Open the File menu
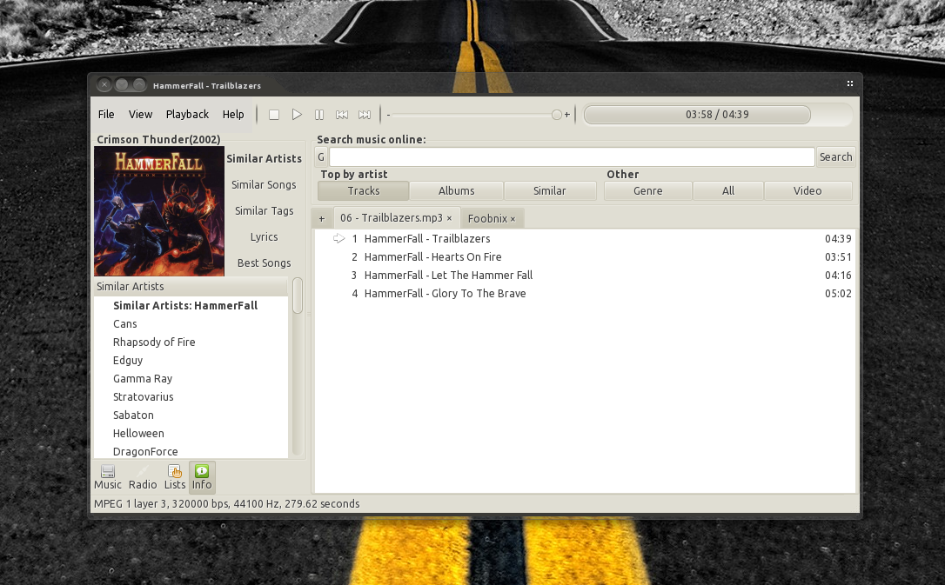 tap(106, 114)
